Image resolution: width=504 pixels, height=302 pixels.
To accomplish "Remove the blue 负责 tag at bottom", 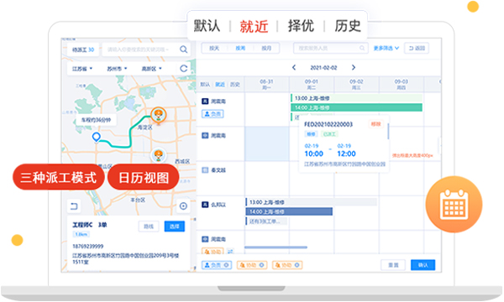I will (x=227, y=265).
